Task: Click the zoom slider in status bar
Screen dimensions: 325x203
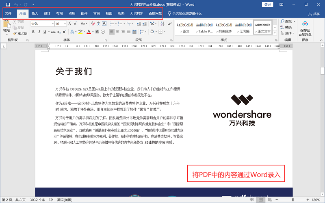Action: click(293, 200)
